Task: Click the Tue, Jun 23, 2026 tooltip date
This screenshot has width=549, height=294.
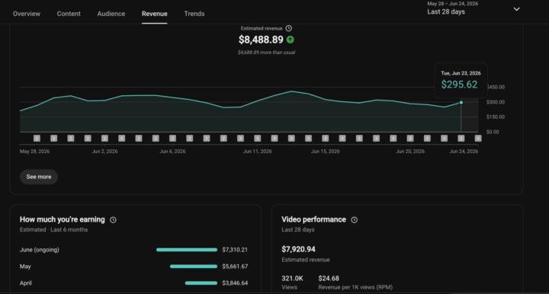Action: (461, 73)
